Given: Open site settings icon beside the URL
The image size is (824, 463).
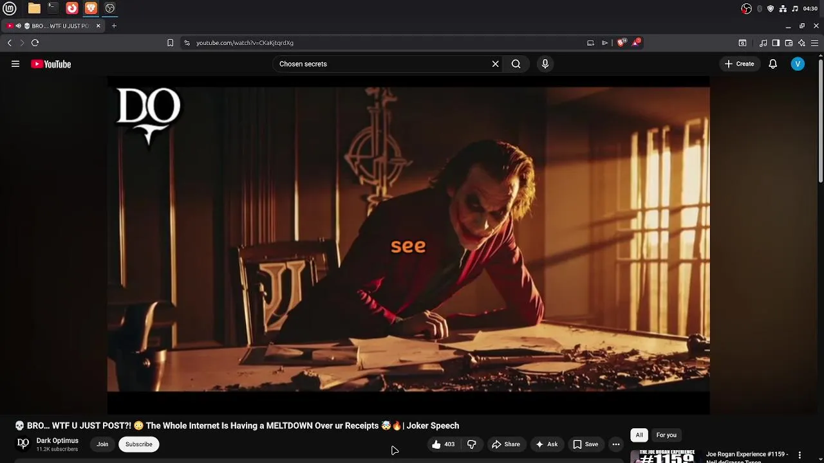Looking at the screenshot, I should point(187,42).
